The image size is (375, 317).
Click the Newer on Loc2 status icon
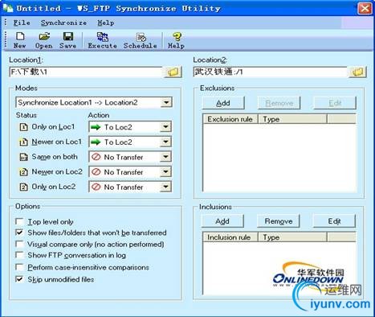tap(23, 171)
